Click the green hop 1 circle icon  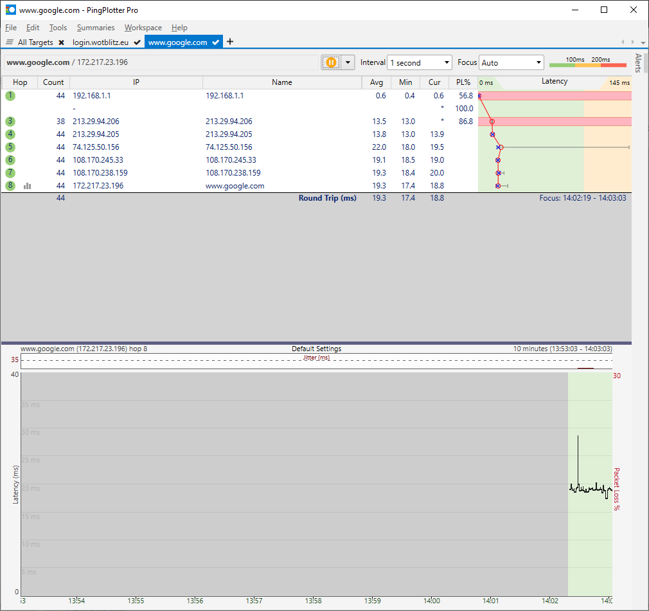coord(10,96)
